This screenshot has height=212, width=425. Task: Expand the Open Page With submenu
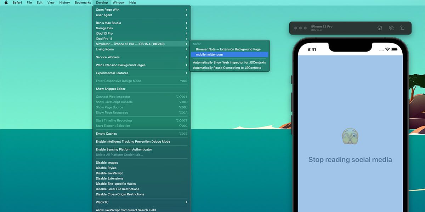click(142, 10)
